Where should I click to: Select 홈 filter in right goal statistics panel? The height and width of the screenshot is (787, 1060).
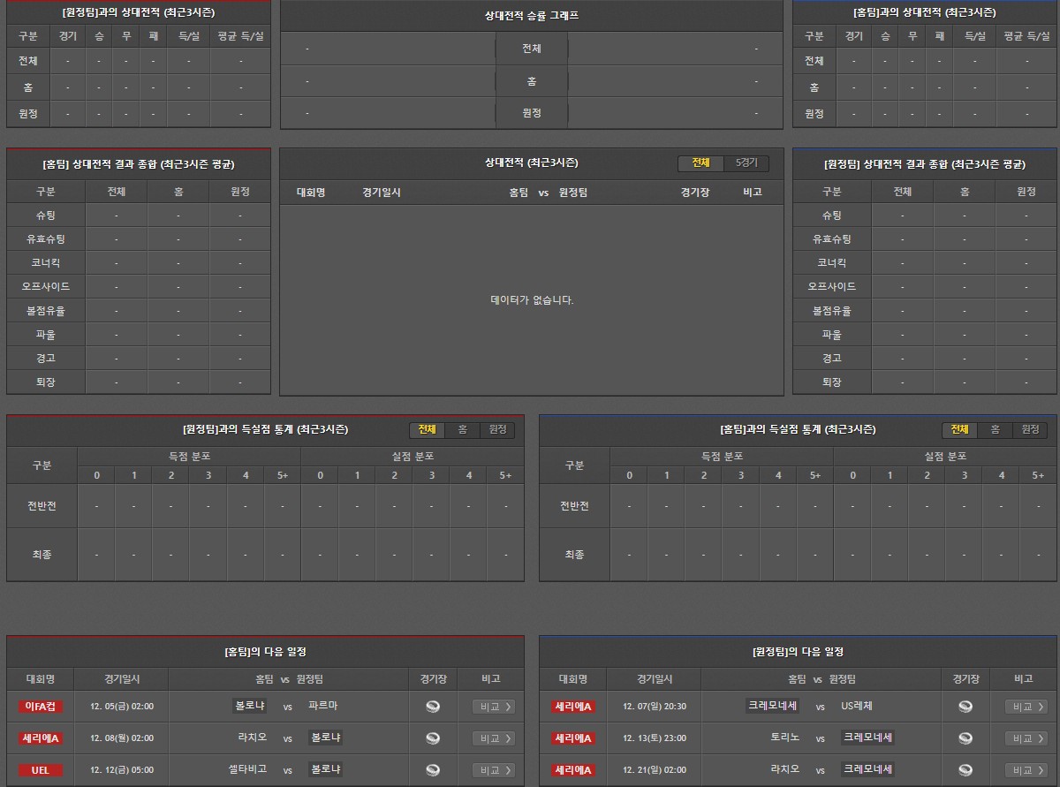point(995,430)
